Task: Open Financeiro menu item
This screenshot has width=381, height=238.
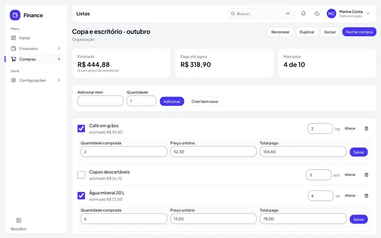Action: [x=36, y=49]
